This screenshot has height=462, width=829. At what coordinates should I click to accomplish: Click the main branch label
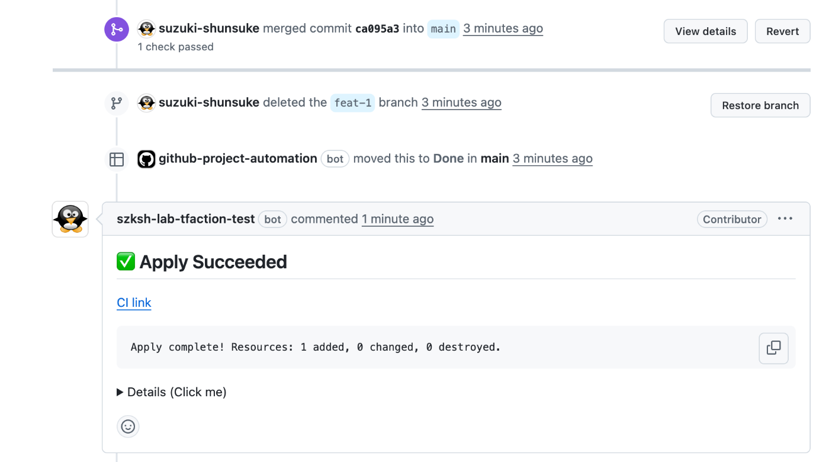(443, 29)
